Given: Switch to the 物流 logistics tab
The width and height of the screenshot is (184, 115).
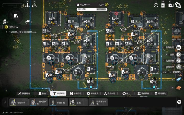Looking at the screenshot, I should [42, 94].
